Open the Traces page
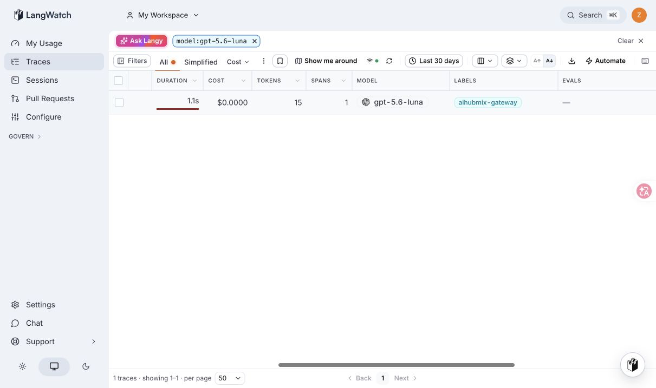Image resolution: width=656 pixels, height=388 pixels. (x=54, y=62)
